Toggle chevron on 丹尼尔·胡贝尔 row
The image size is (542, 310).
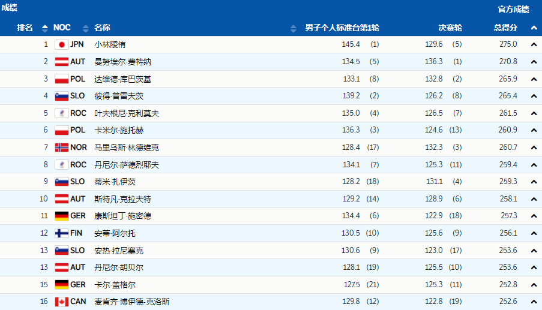coord(534,267)
